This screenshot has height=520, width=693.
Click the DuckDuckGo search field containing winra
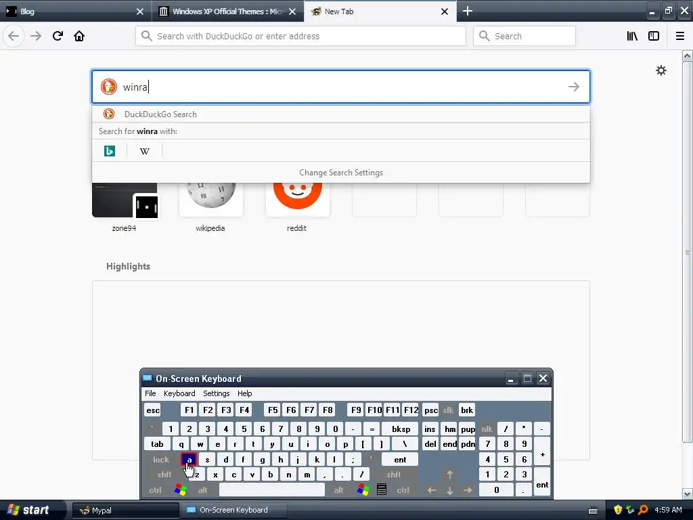(341, 87)
